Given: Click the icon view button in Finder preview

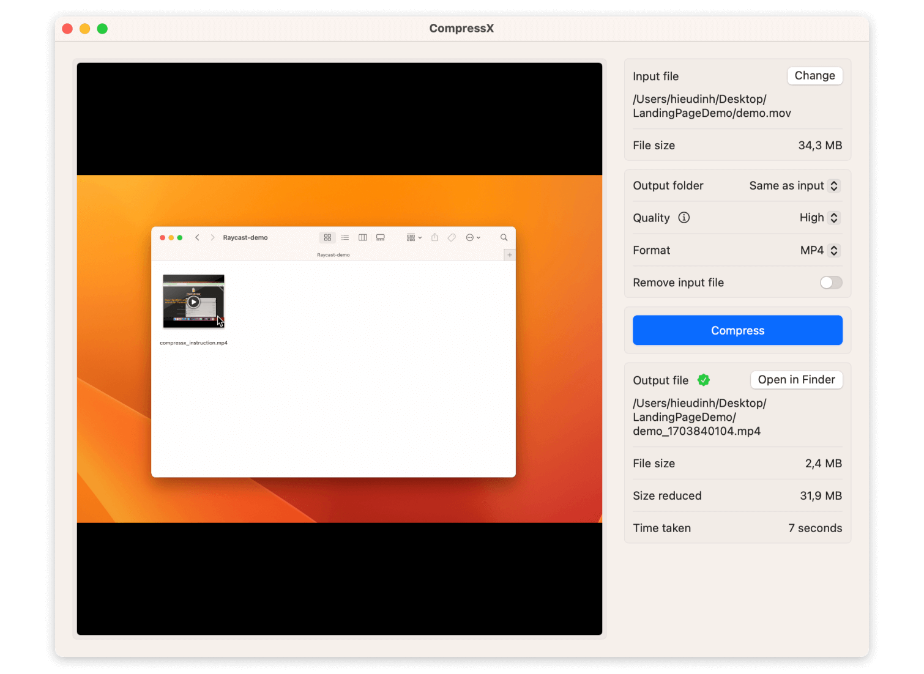Looking at the screenshot, I should pyautogui.click(x=327, y=237).
